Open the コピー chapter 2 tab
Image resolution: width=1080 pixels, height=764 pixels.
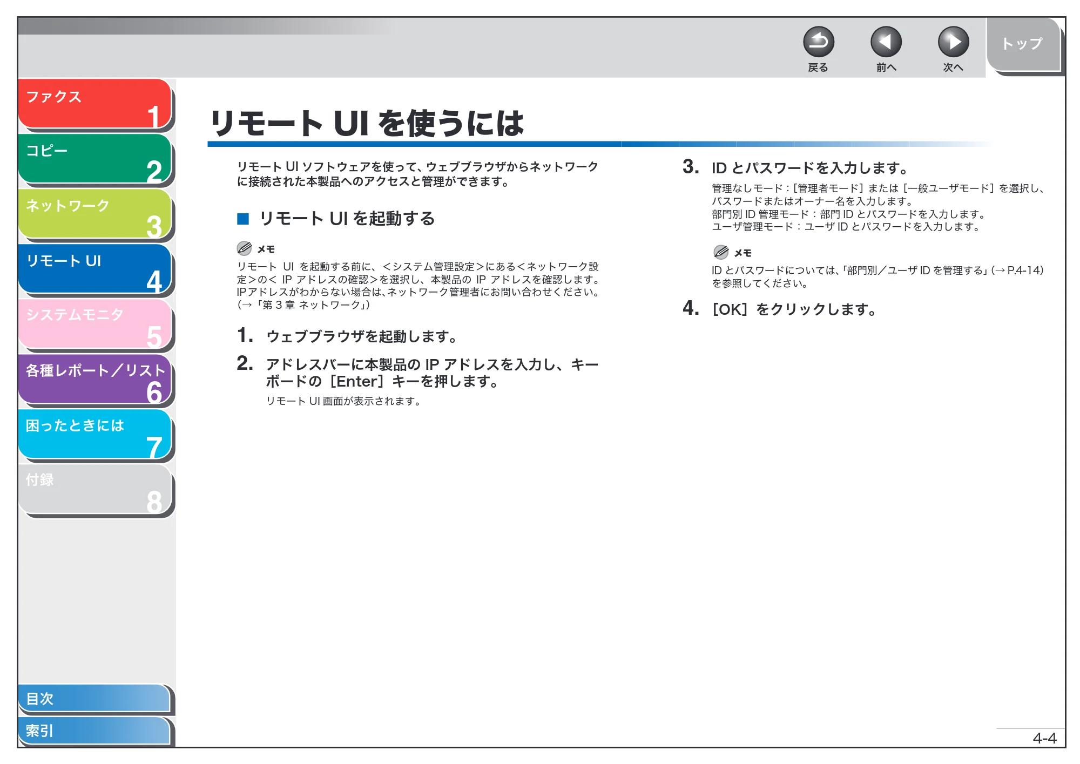(95, 159)
